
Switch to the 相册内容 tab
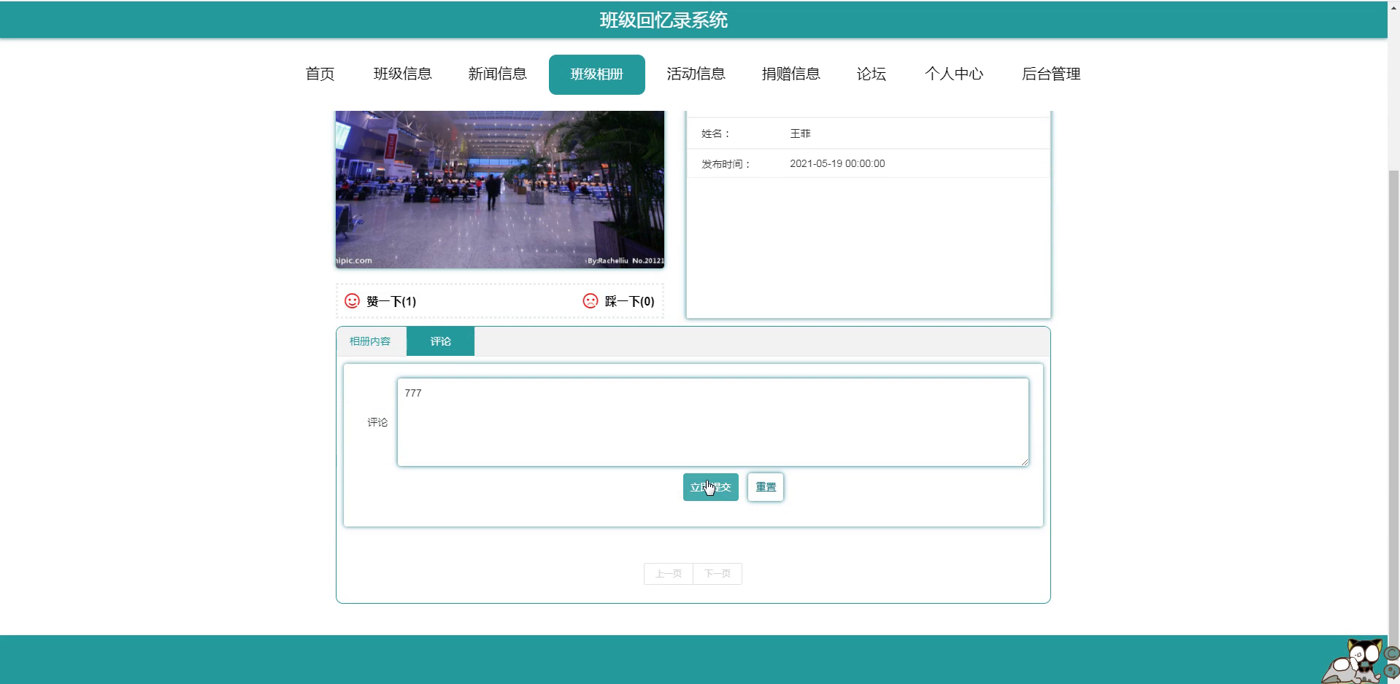(370, 341)
